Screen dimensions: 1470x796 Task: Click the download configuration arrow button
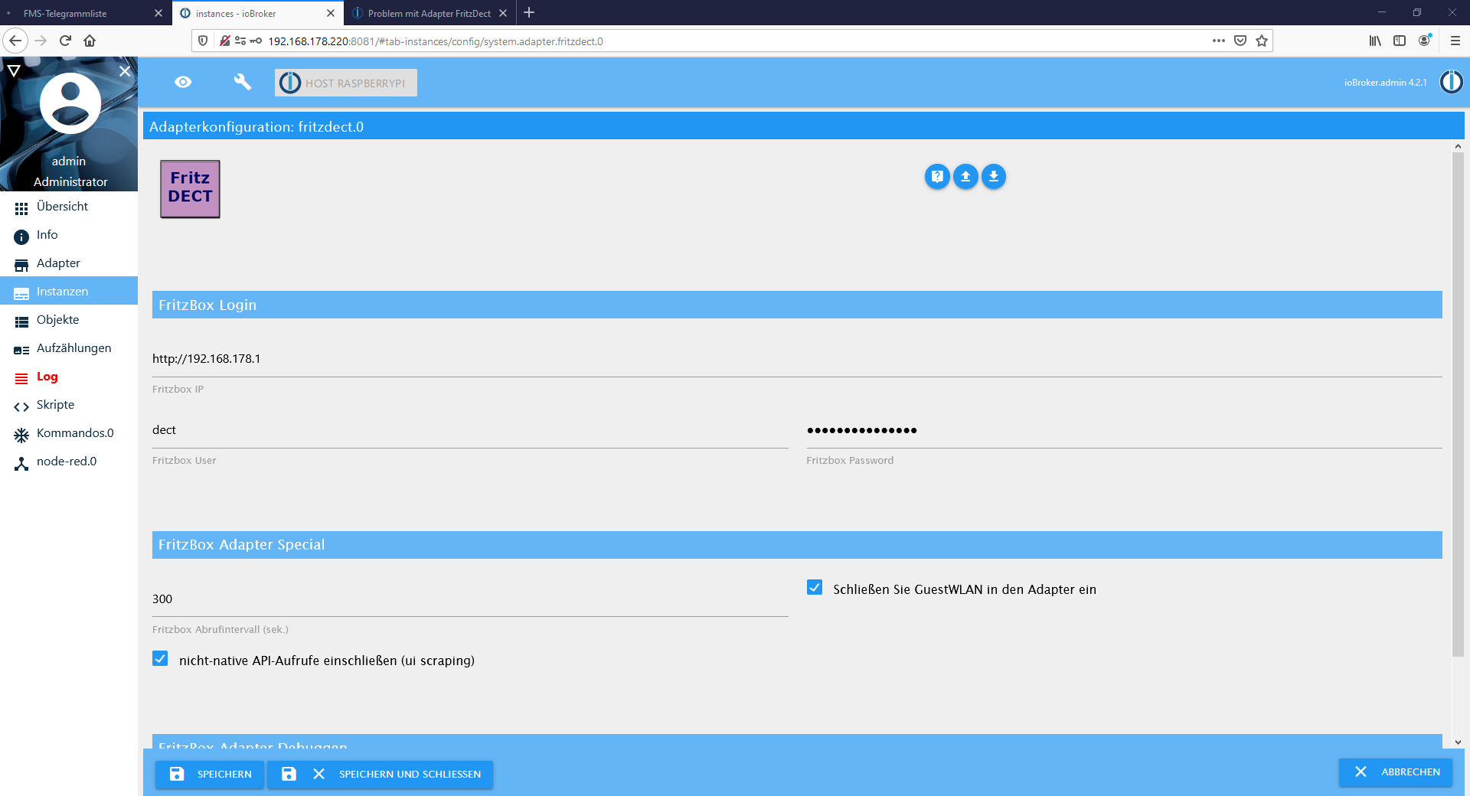click(994, 177)
